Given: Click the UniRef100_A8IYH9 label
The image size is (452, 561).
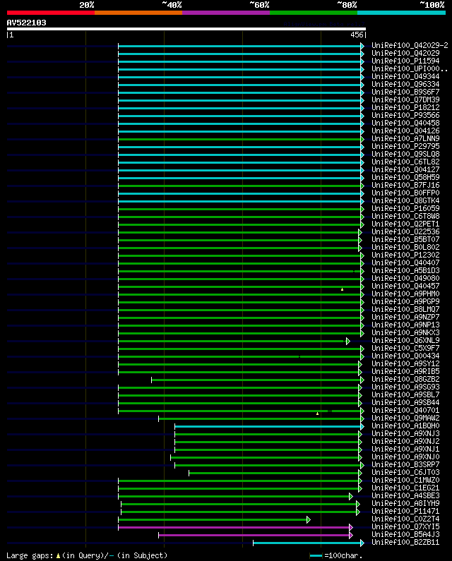Looking at the screenshot, I should pyautogui.click(x=405, y=504).
